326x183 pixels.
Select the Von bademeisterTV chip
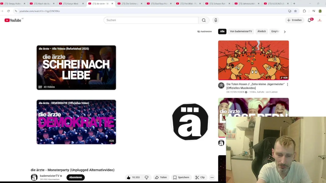(241, 32)
